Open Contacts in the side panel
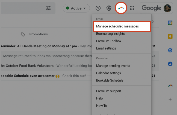Viewport: 177px width, 115px height. (170, 64)
